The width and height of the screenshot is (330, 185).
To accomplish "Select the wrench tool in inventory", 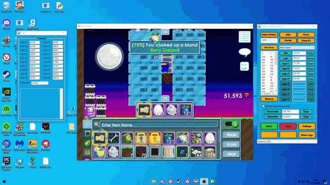I will coord(113,138).
